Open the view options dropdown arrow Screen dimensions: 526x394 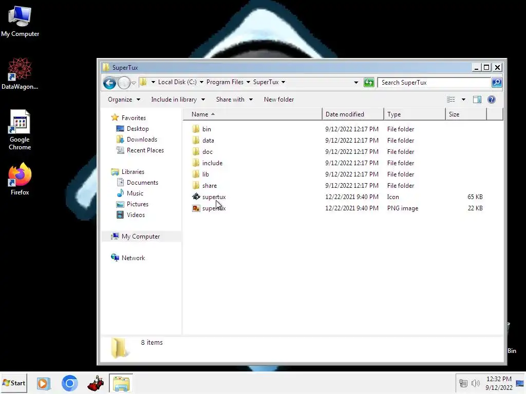coord(463,100)
